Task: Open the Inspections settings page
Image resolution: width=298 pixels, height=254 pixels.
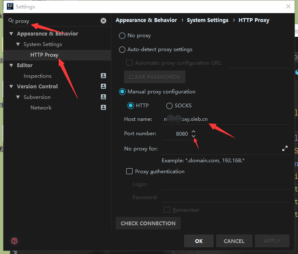Action: tap(38, 76)
